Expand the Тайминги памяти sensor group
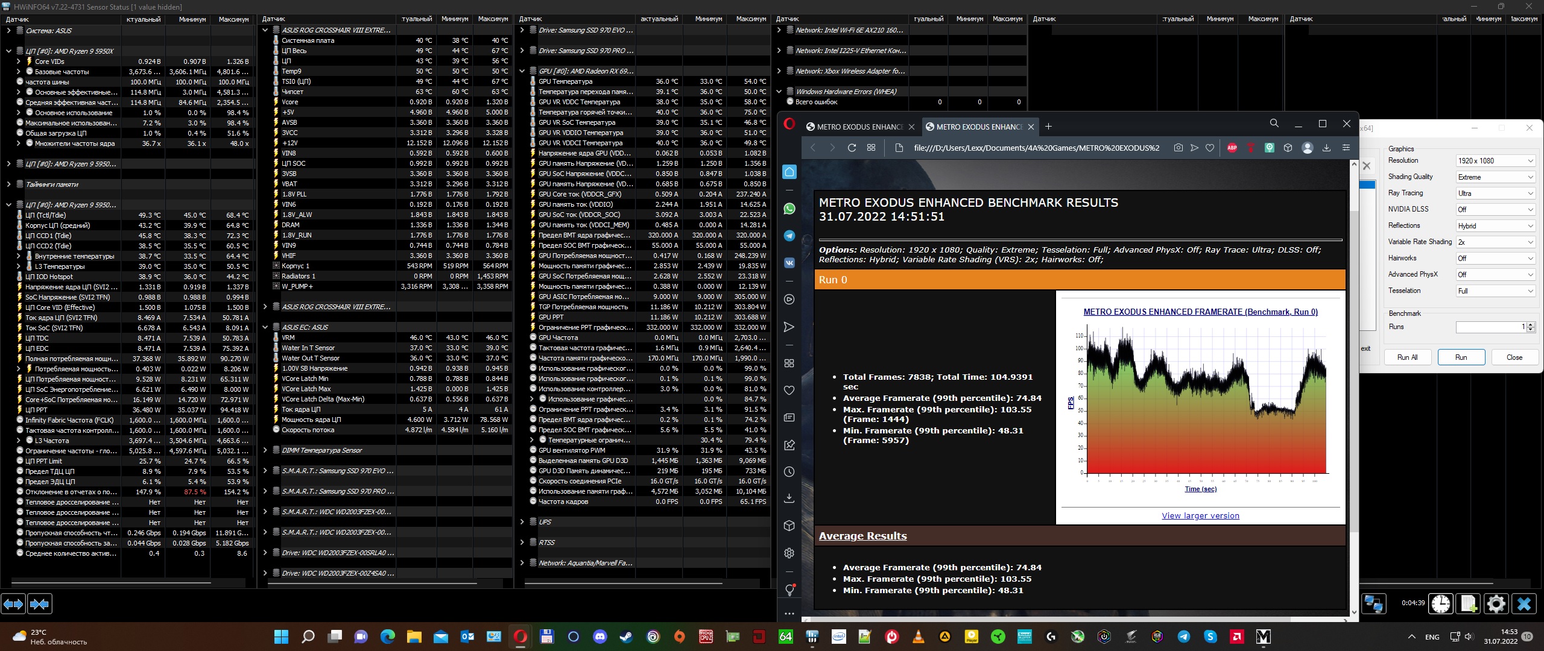This screenshot has width=1544, height=651. point(8,184)
